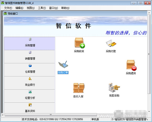Click the D:\智信软件 path in status bar
This screenshot has width=152, height=122.
click(x=130, y=119)
